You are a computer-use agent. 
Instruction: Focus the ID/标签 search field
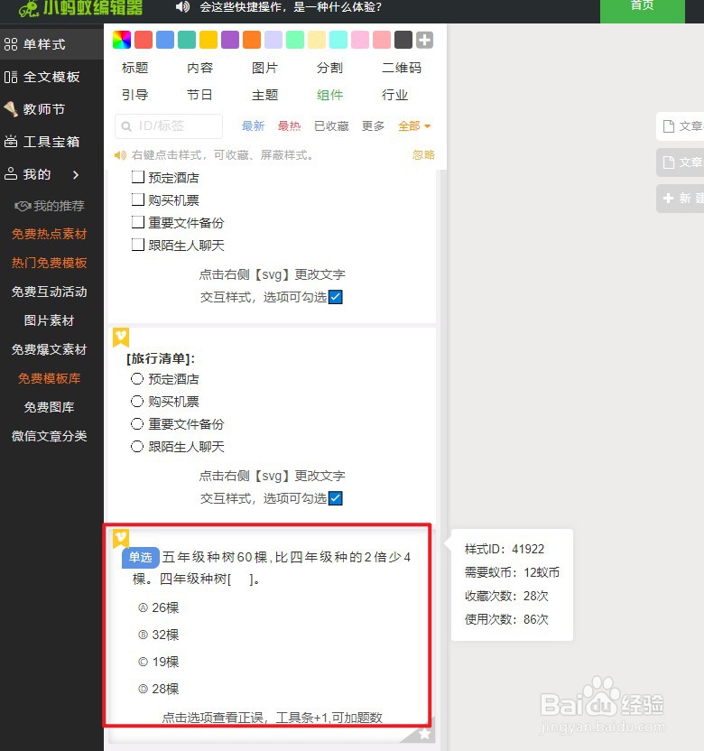pos(169,126)
